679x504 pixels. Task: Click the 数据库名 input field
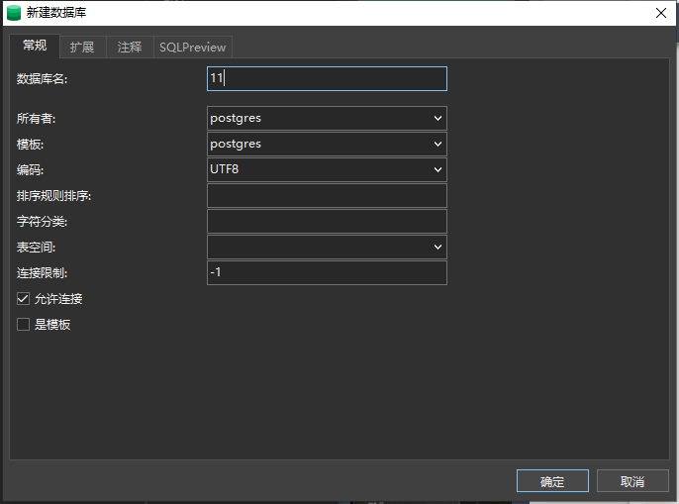[327, 78]
